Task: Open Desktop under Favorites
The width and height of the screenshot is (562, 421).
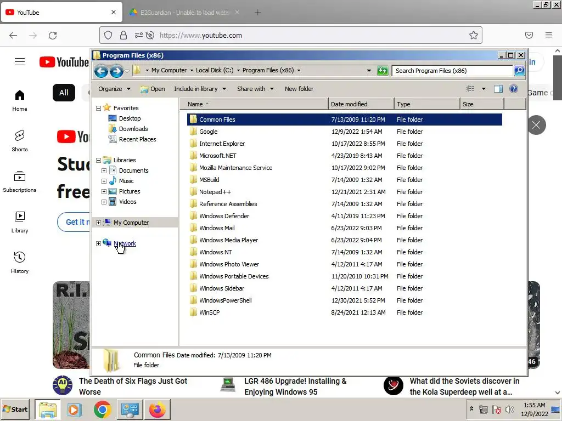Action: pos(130,118)
